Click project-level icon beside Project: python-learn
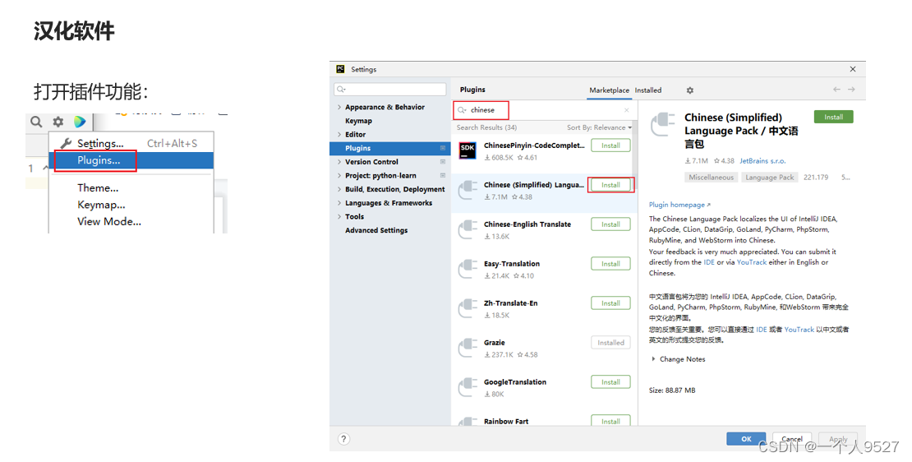Viewport: 912px width, 462px height. coord(443,176)
